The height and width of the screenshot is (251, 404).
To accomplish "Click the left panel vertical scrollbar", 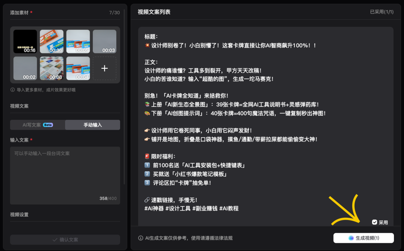I will pyautogui.click(x=124, y=97).
